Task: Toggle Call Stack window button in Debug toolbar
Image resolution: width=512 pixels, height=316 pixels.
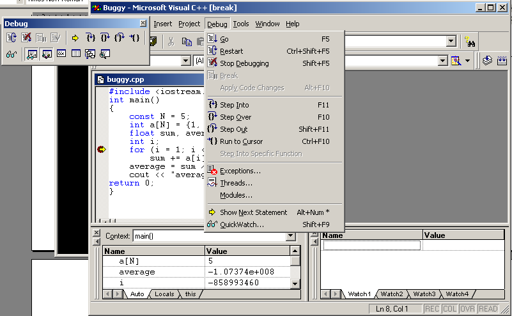Action: coord(90,54)
